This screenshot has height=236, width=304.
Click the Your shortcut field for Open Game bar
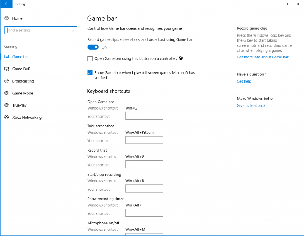coord(144,115)
